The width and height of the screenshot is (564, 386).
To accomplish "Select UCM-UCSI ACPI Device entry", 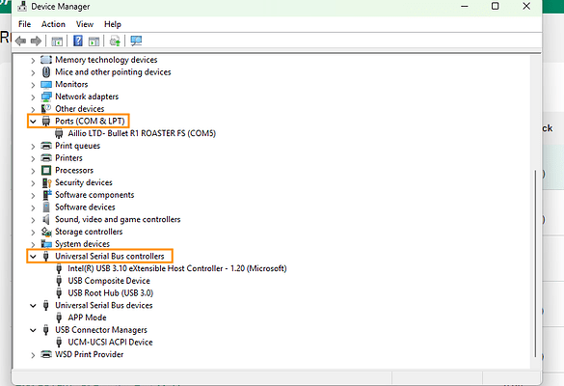I will point(110,342).
